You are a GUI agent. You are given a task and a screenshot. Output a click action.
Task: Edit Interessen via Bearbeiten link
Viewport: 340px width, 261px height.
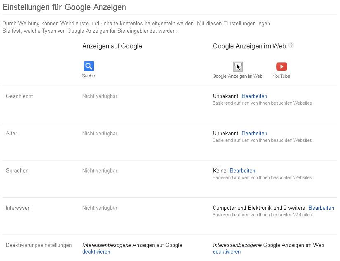(321, 208)
